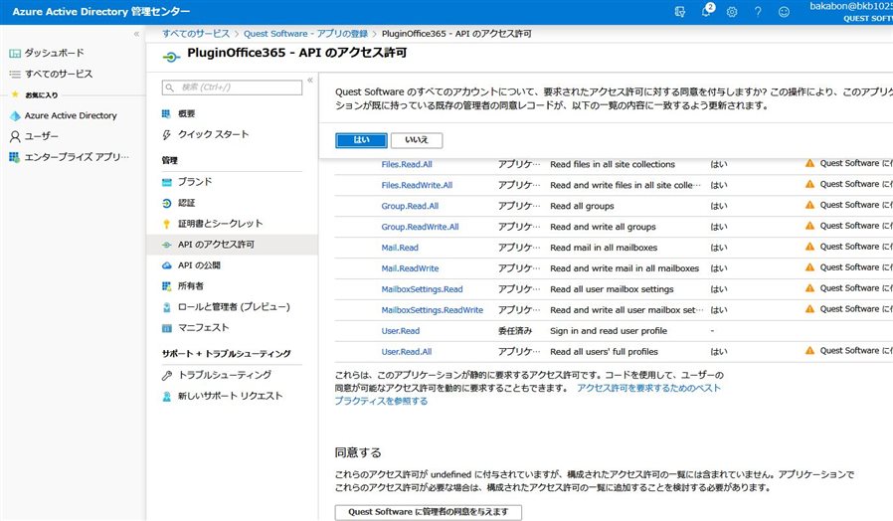Screen dimensions: 893x521
Task: Click the 概要 grid icon
Action: [x=166, y=114]
